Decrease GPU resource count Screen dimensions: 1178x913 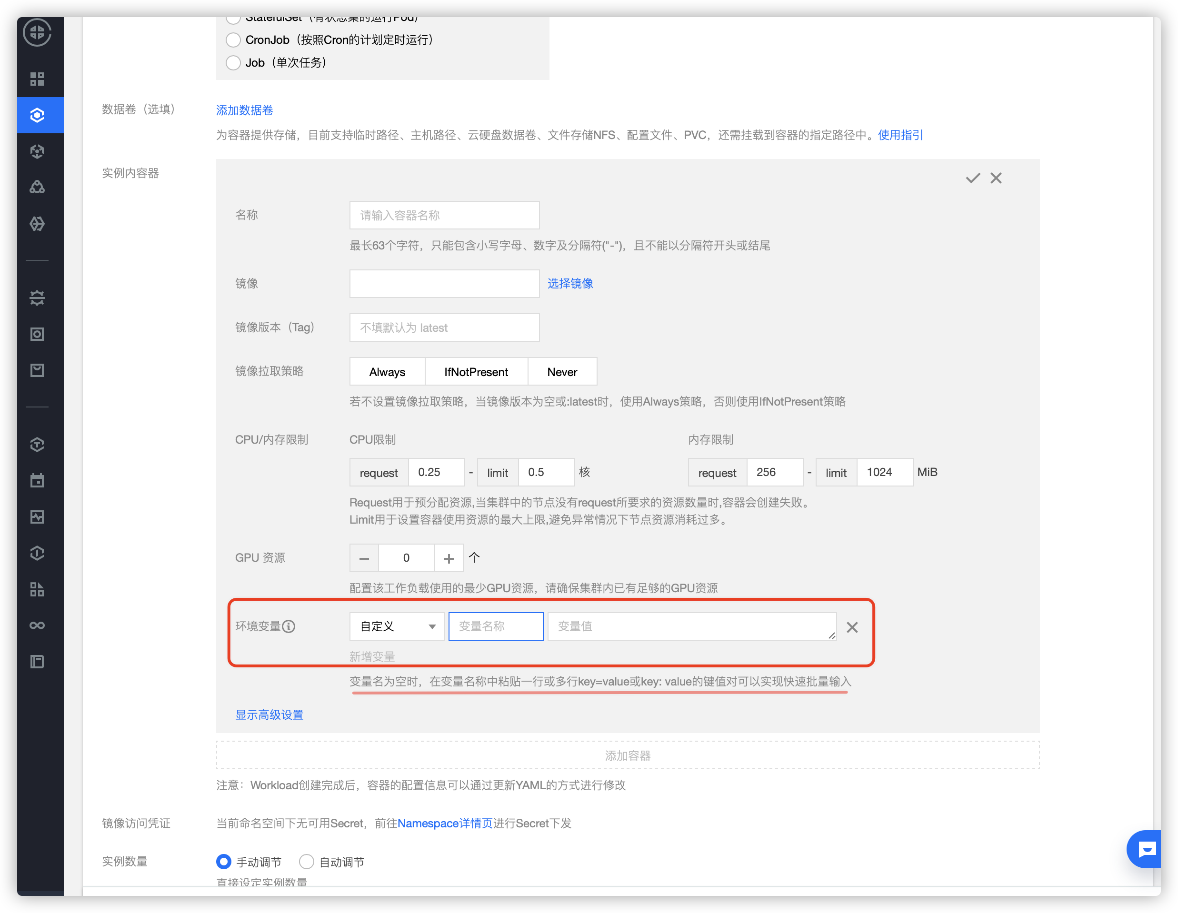click(364, 558)
